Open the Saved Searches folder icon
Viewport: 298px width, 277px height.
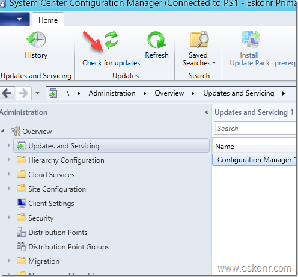pos(199,40)
